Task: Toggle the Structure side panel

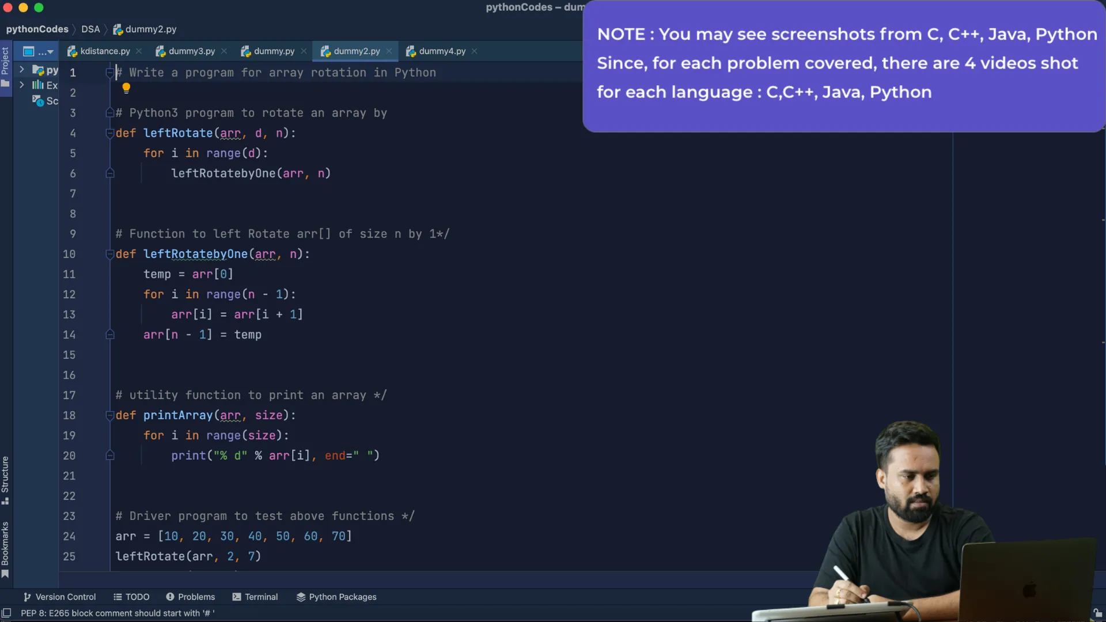Action: tap(5, 479)
